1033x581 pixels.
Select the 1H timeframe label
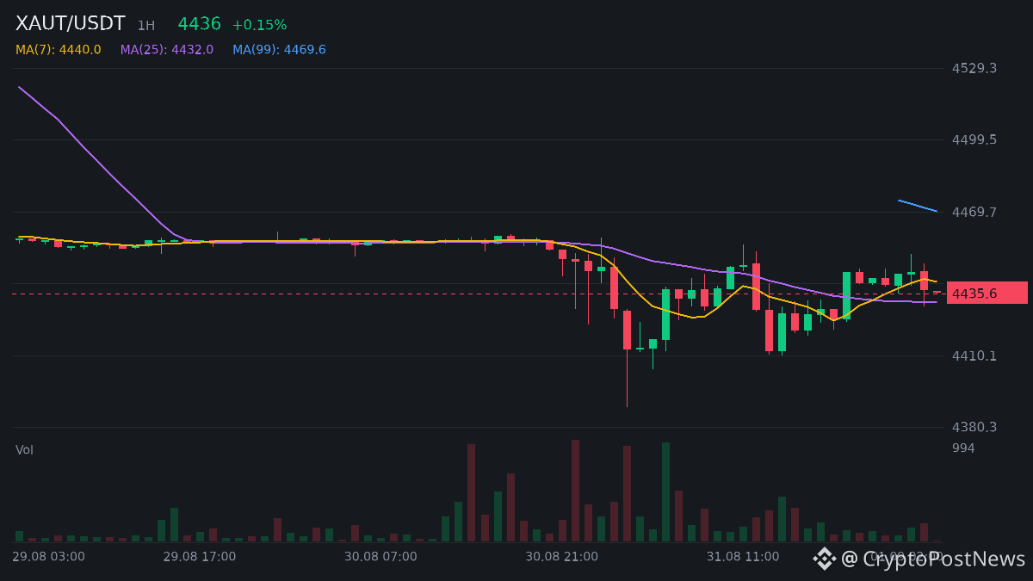146,26
